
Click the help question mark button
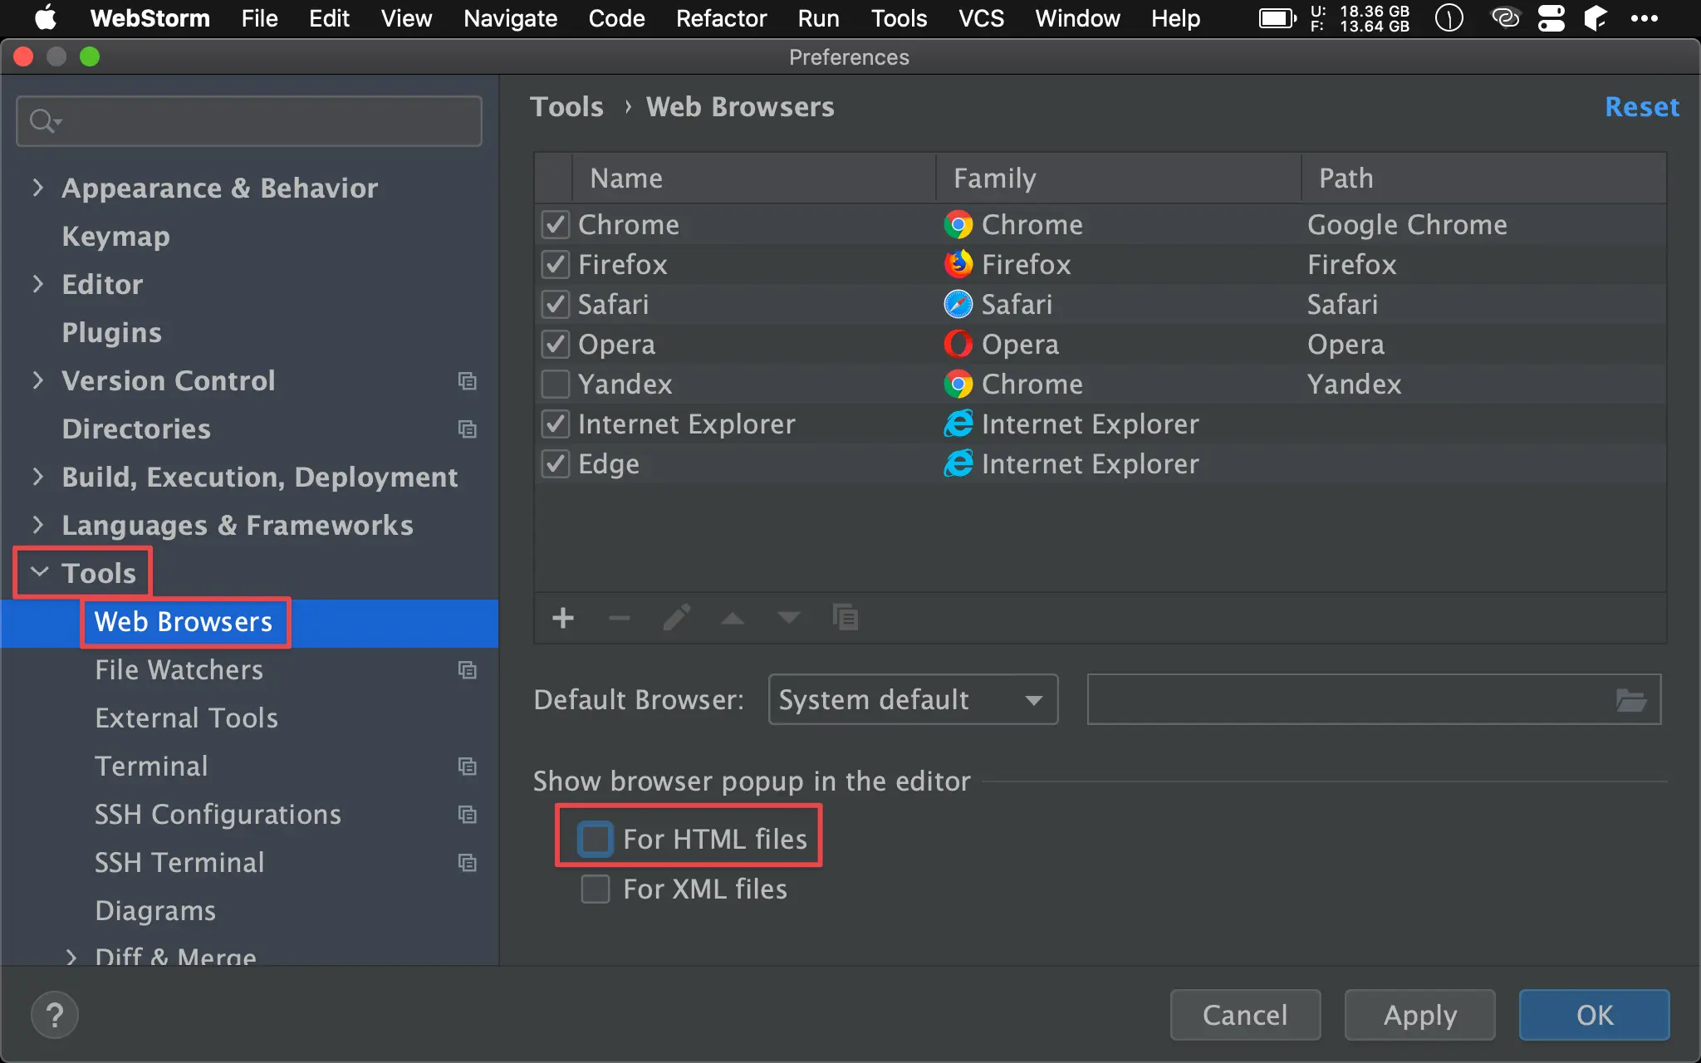point(55,1015)
